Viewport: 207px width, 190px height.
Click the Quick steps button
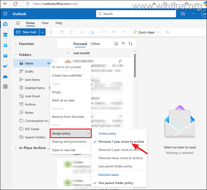pos(144,32)
